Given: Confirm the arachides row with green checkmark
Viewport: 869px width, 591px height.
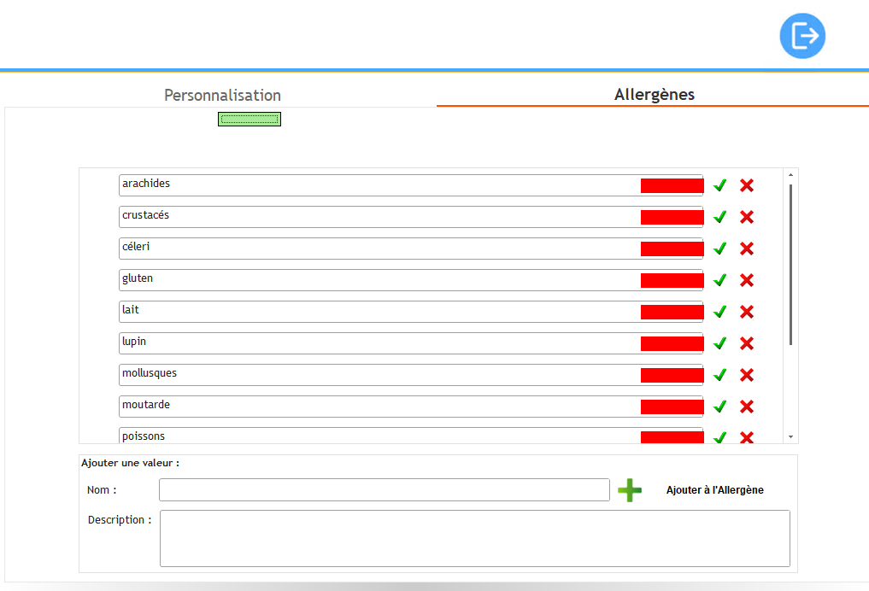Looking at the screenshot, I should [719, 185].
